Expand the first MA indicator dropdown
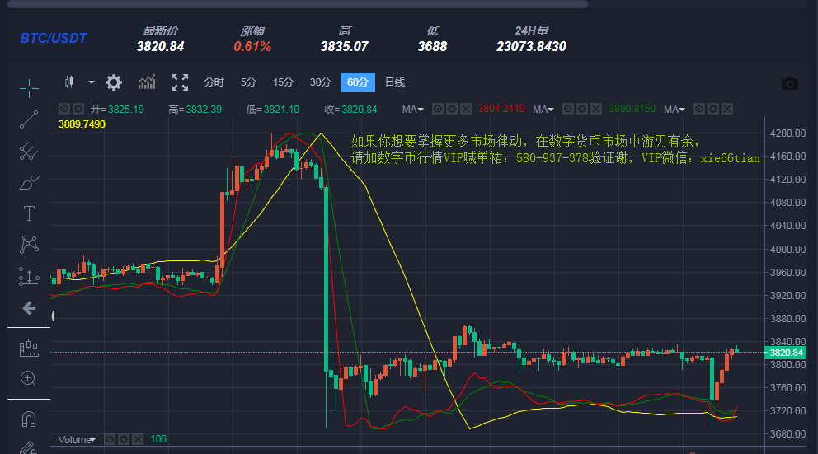Image resolution: width=818 pixels, height=454 pixels. [421, 110]
